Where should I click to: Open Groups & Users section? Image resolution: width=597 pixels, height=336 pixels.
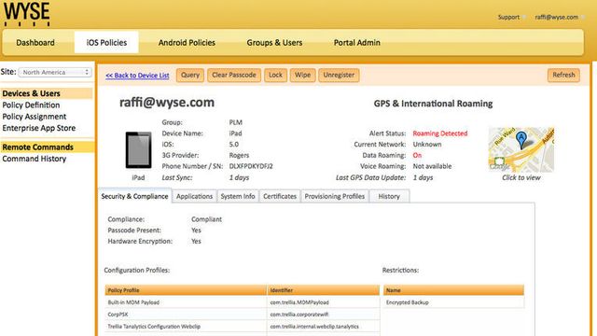coord(274,43)
